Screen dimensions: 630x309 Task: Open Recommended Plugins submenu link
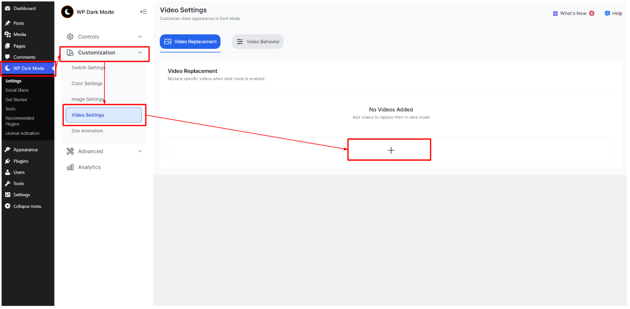pyautogui.click(x=19, y=121)
